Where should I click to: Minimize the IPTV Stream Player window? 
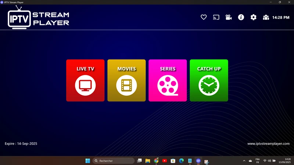[270, 2]
